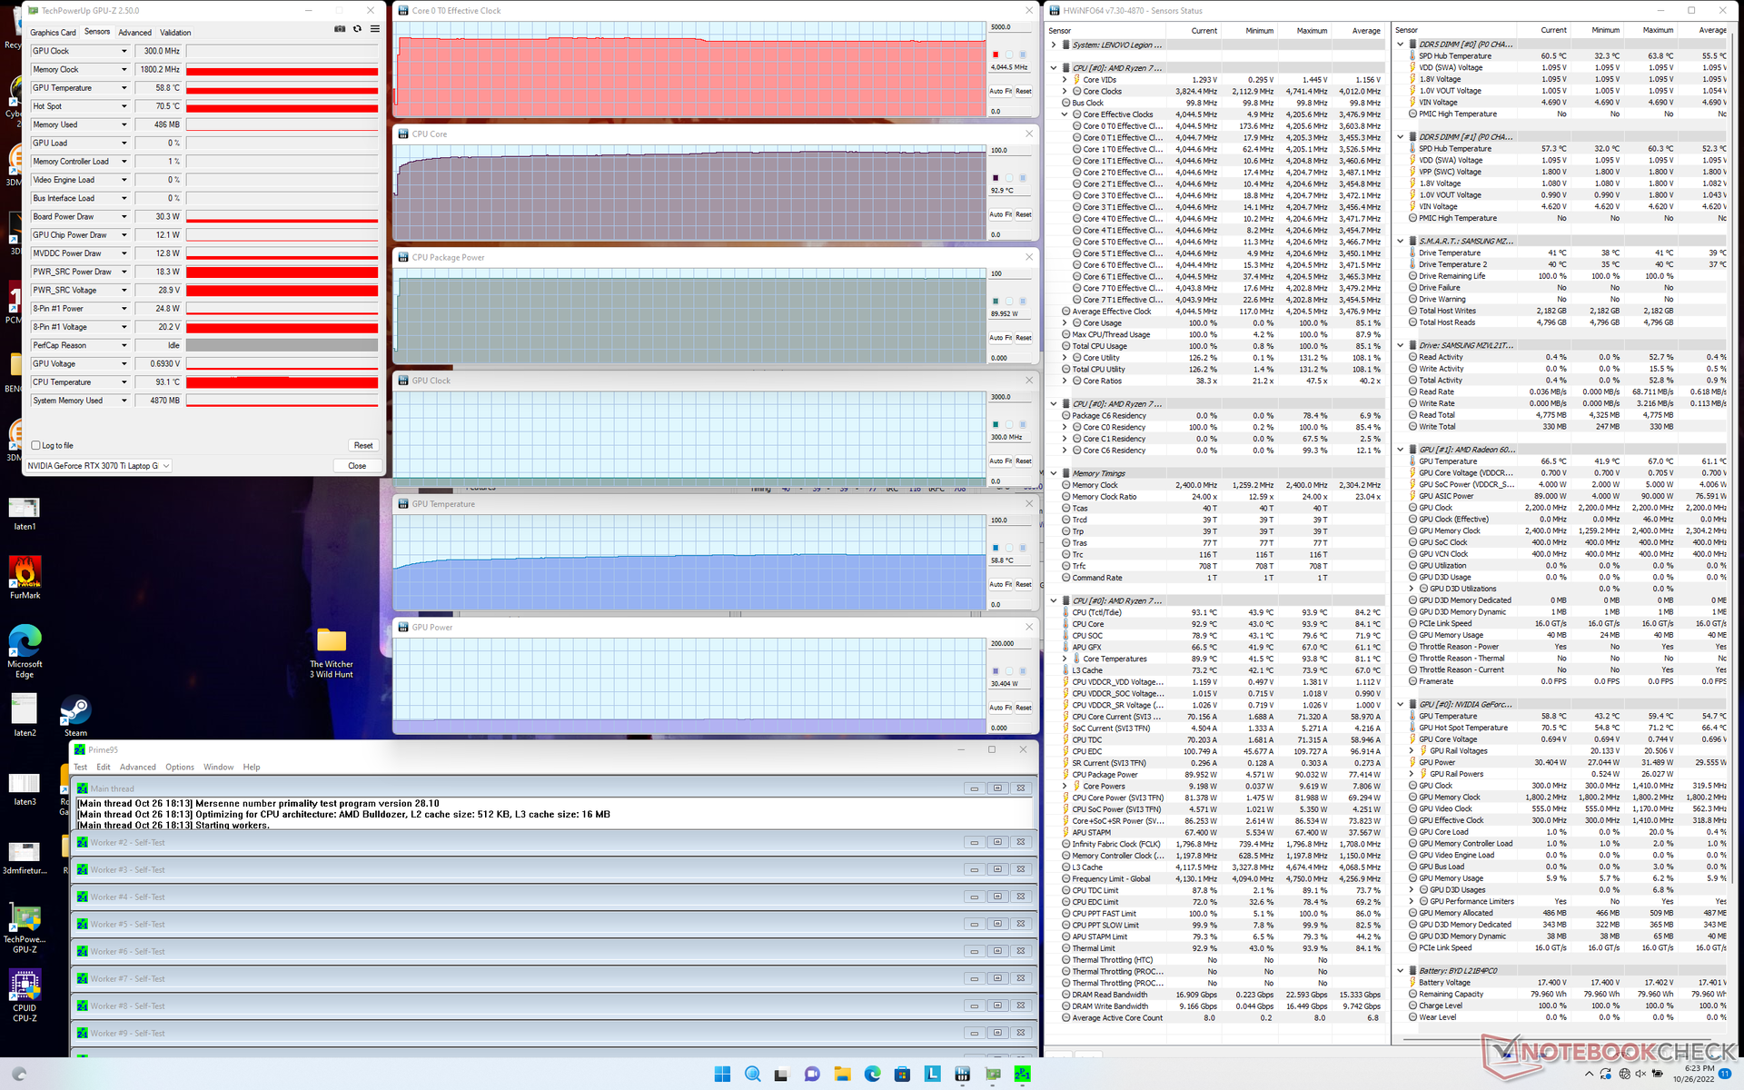Image resolution: width=1744 pixels, height=1090 pixels.
Task: Click Auto Fit in Core 0 T0 Effective Clock graph
Action: click(x=1000, y=91)
